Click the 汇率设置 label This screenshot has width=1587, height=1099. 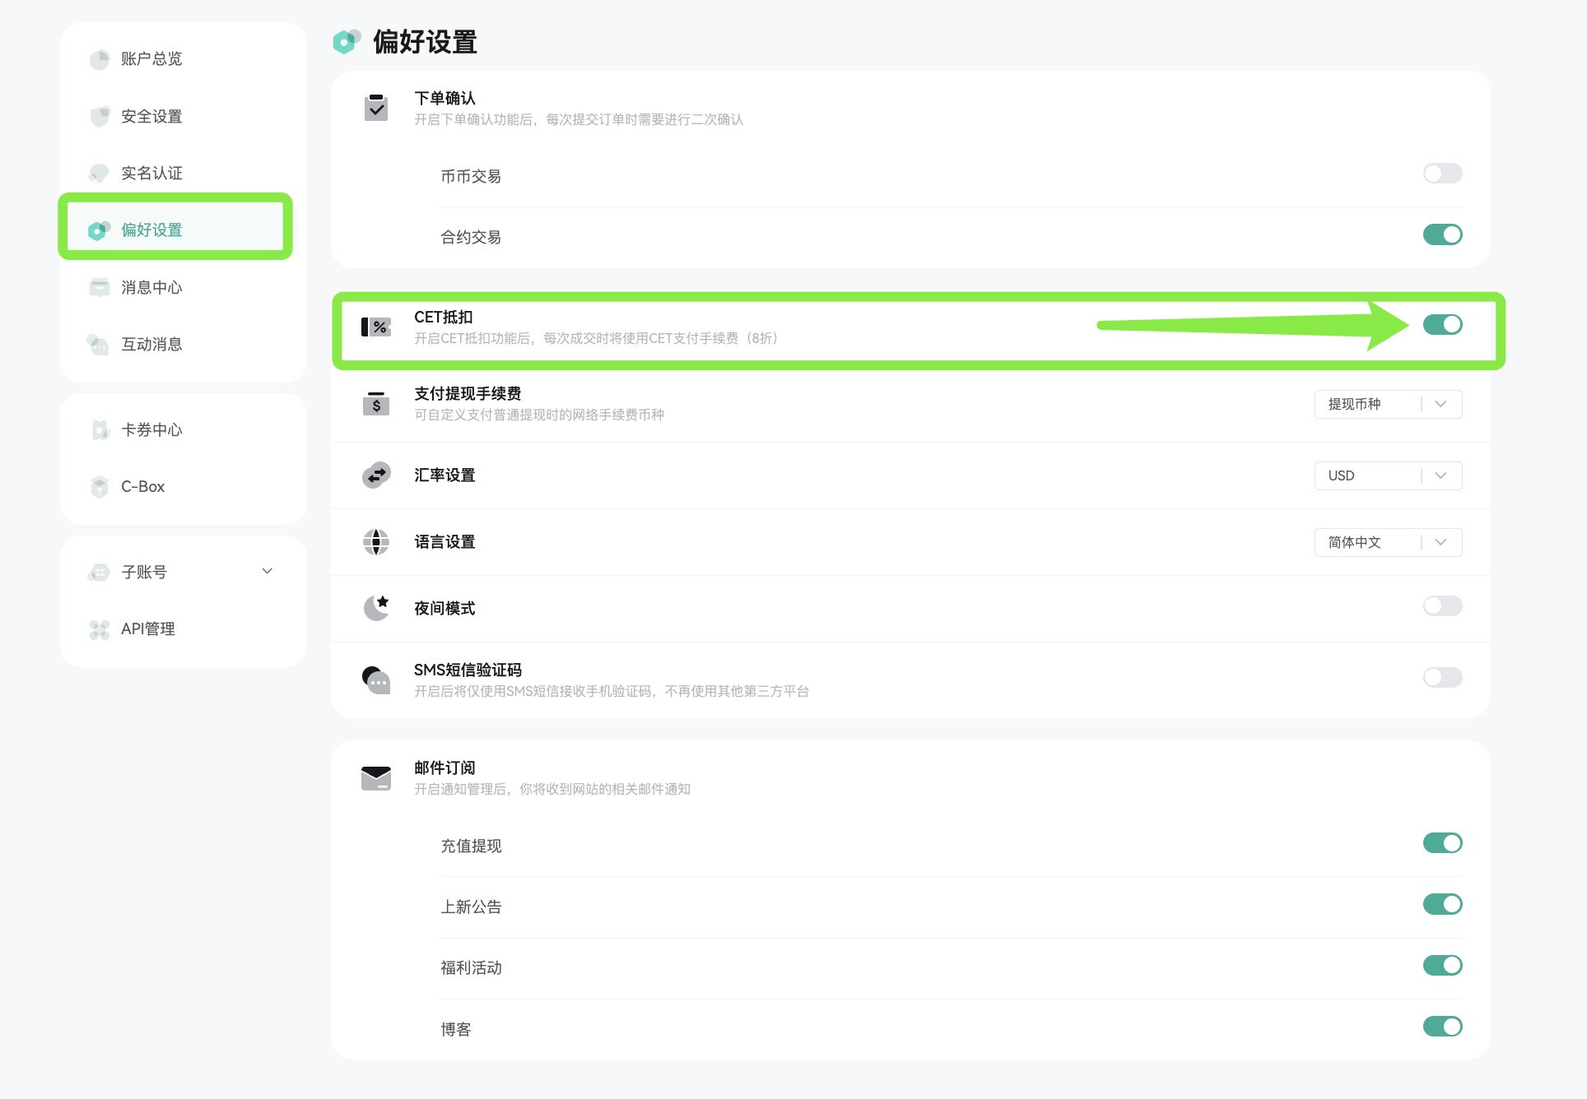(x=444, y=475)
